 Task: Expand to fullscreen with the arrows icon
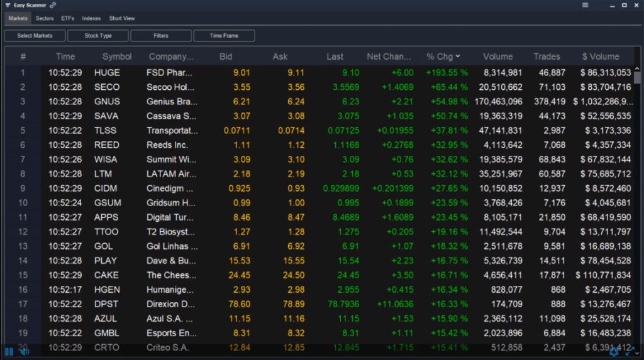point(630,352)
